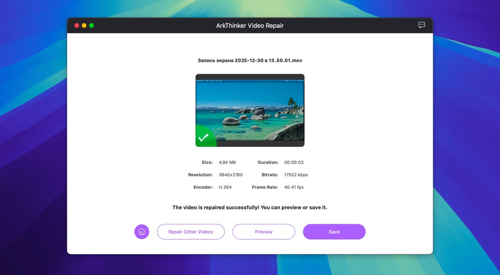Open the feedback chat icon in title bar
This screenshot has height=275, width=500.
click(x=422, y=25)
